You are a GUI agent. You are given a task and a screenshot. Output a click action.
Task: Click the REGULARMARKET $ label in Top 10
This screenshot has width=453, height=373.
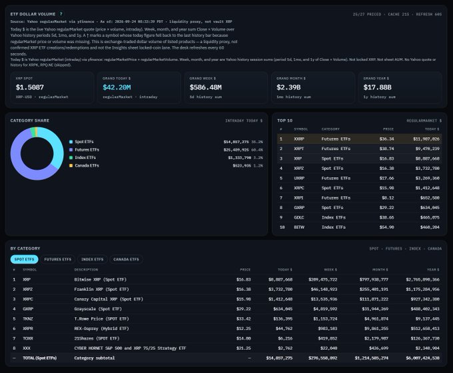point(424,121)
